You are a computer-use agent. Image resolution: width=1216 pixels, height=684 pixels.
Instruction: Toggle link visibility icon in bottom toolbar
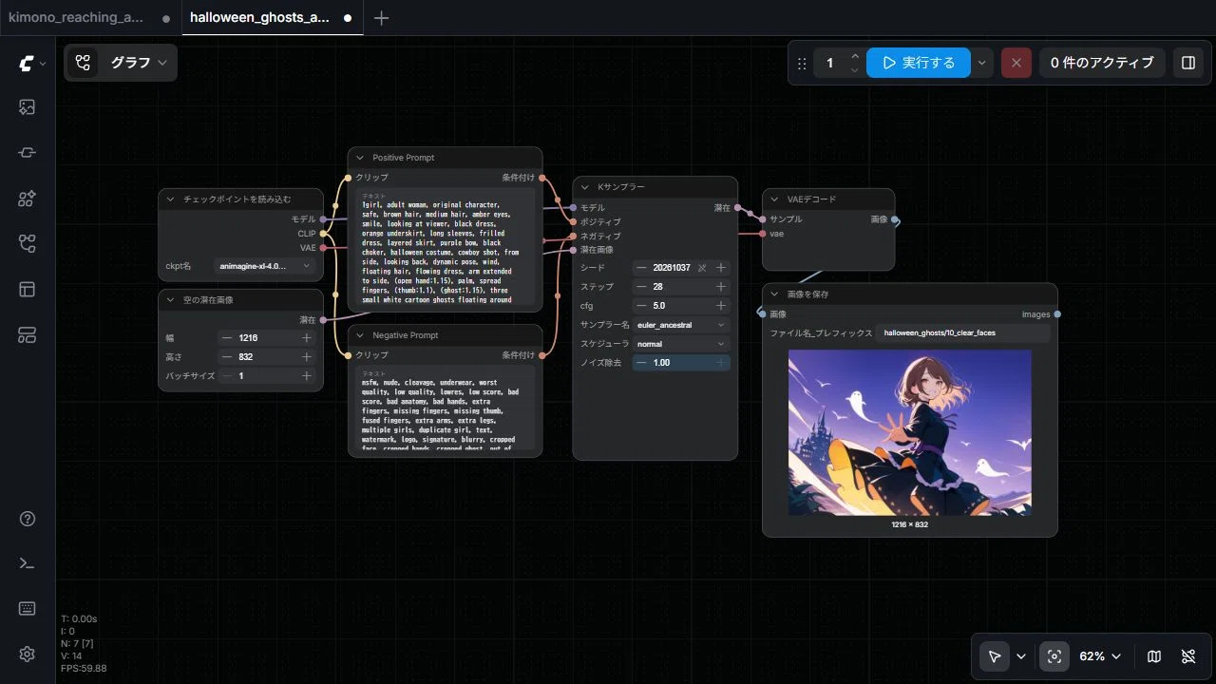click(x=1187, y=656)
